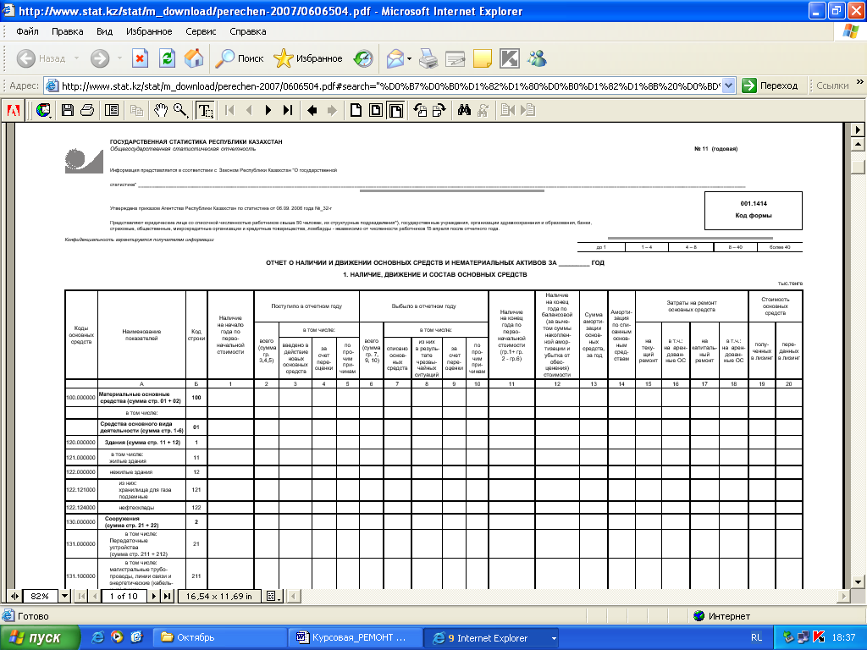The height and width of the screenshot is (650, 867).
Task: Go to next page in Acrobat toolbar
Action: point(268,110)
